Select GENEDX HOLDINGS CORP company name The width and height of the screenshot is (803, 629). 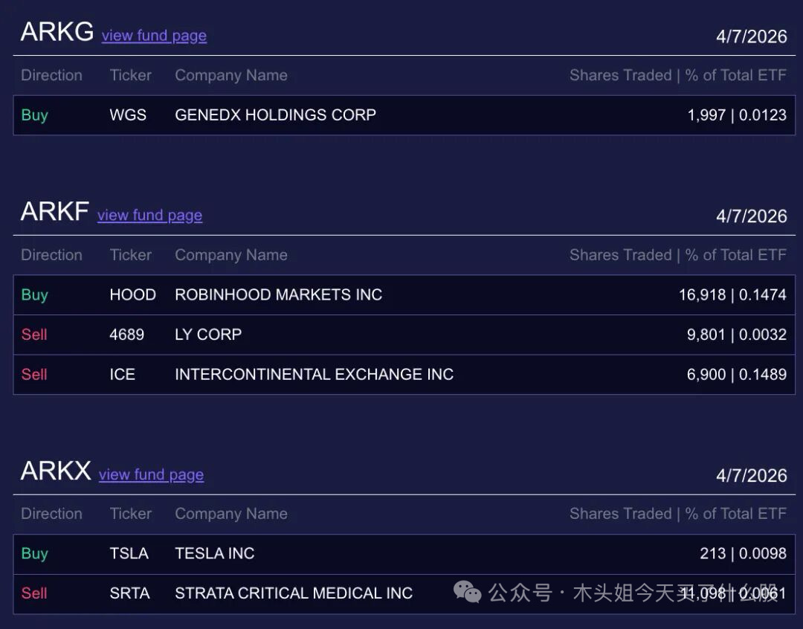276,114
